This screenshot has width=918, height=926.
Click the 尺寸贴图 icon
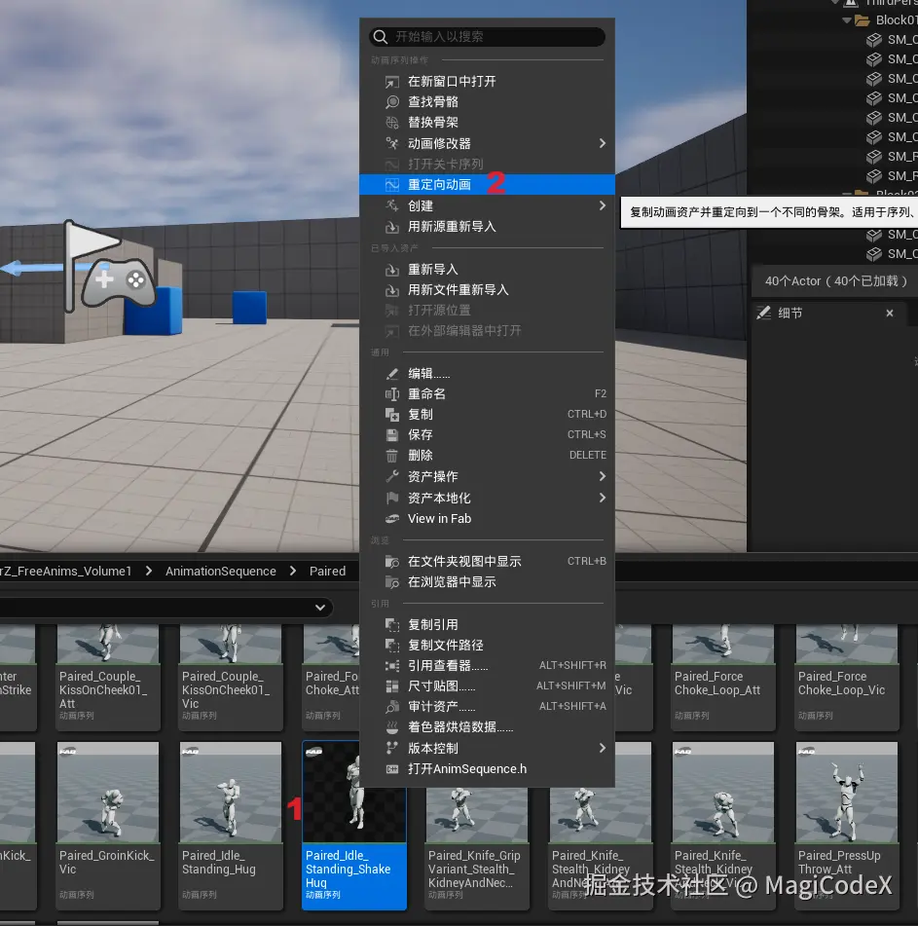click(392, 686)
